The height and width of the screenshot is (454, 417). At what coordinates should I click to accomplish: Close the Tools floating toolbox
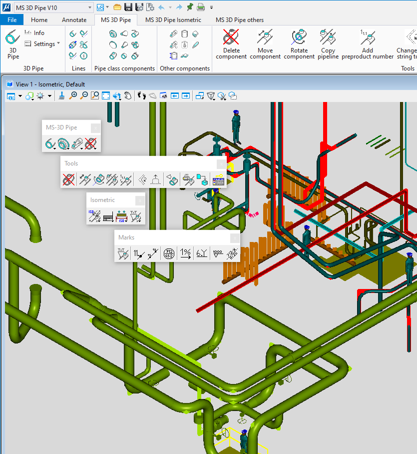coord(221,164)
